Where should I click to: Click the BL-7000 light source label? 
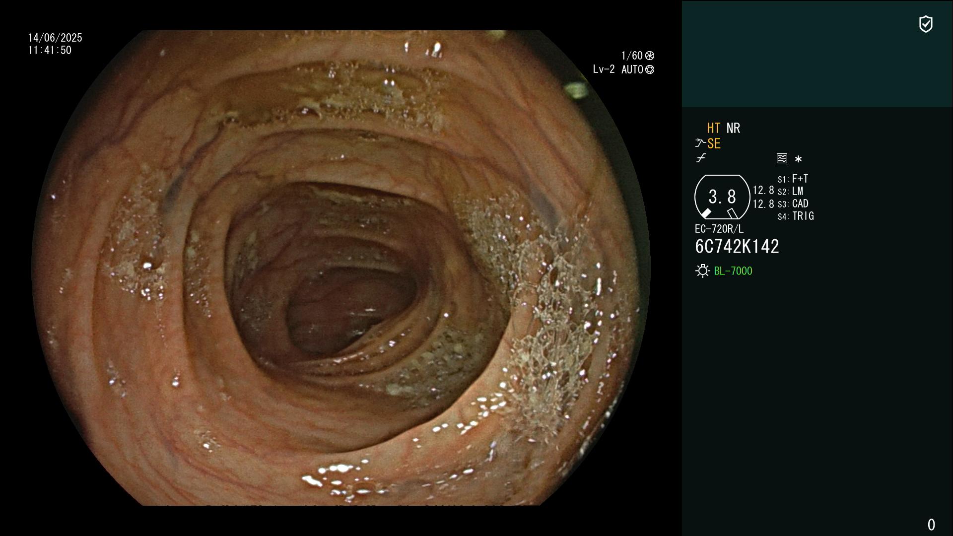coord(733,271)
